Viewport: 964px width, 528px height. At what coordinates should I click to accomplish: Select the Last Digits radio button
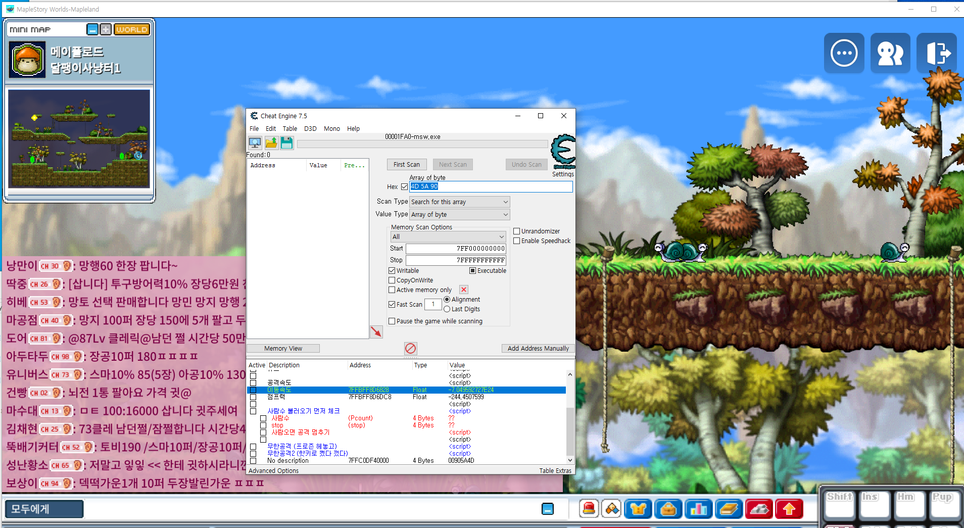tap(447, 309)
